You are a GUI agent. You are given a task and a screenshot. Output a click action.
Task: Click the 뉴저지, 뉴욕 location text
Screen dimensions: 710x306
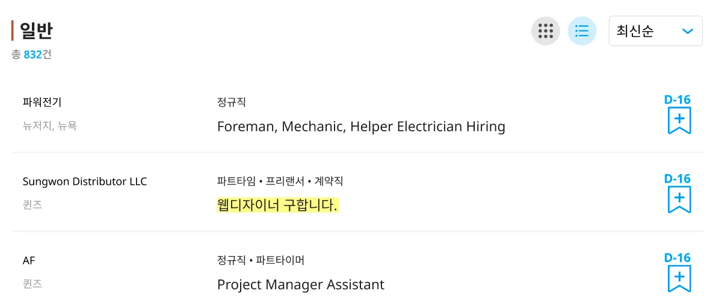(x=49, y=126)
